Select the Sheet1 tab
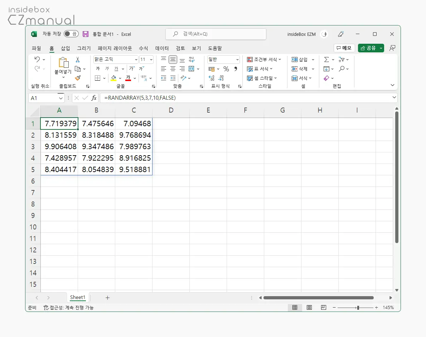The height and width of the screenshot is (337, 426). pyautogui.click(x=78, y=297)
